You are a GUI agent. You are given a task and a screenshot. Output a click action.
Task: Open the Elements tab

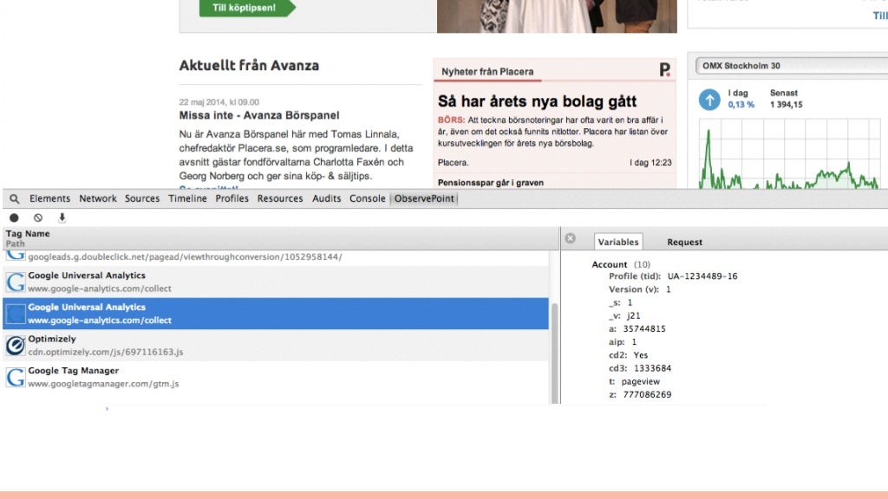coord(49,198)
